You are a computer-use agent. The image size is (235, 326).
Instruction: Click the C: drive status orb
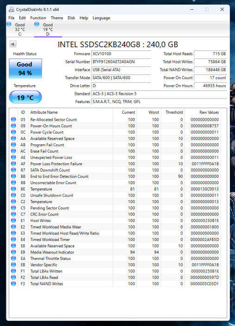9,24
